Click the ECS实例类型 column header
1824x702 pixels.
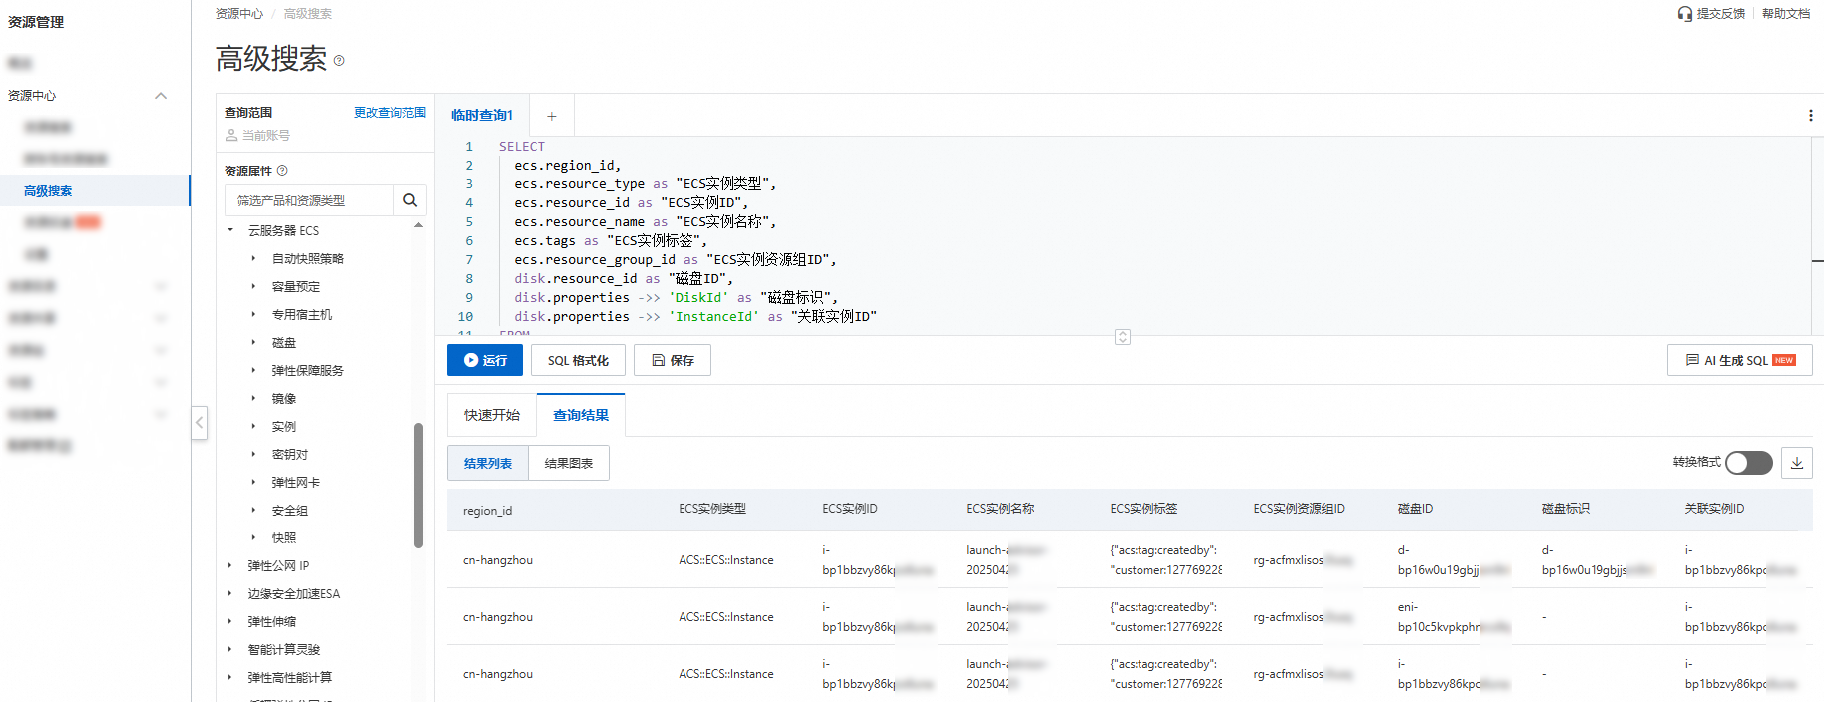click(x=712, y=509)
